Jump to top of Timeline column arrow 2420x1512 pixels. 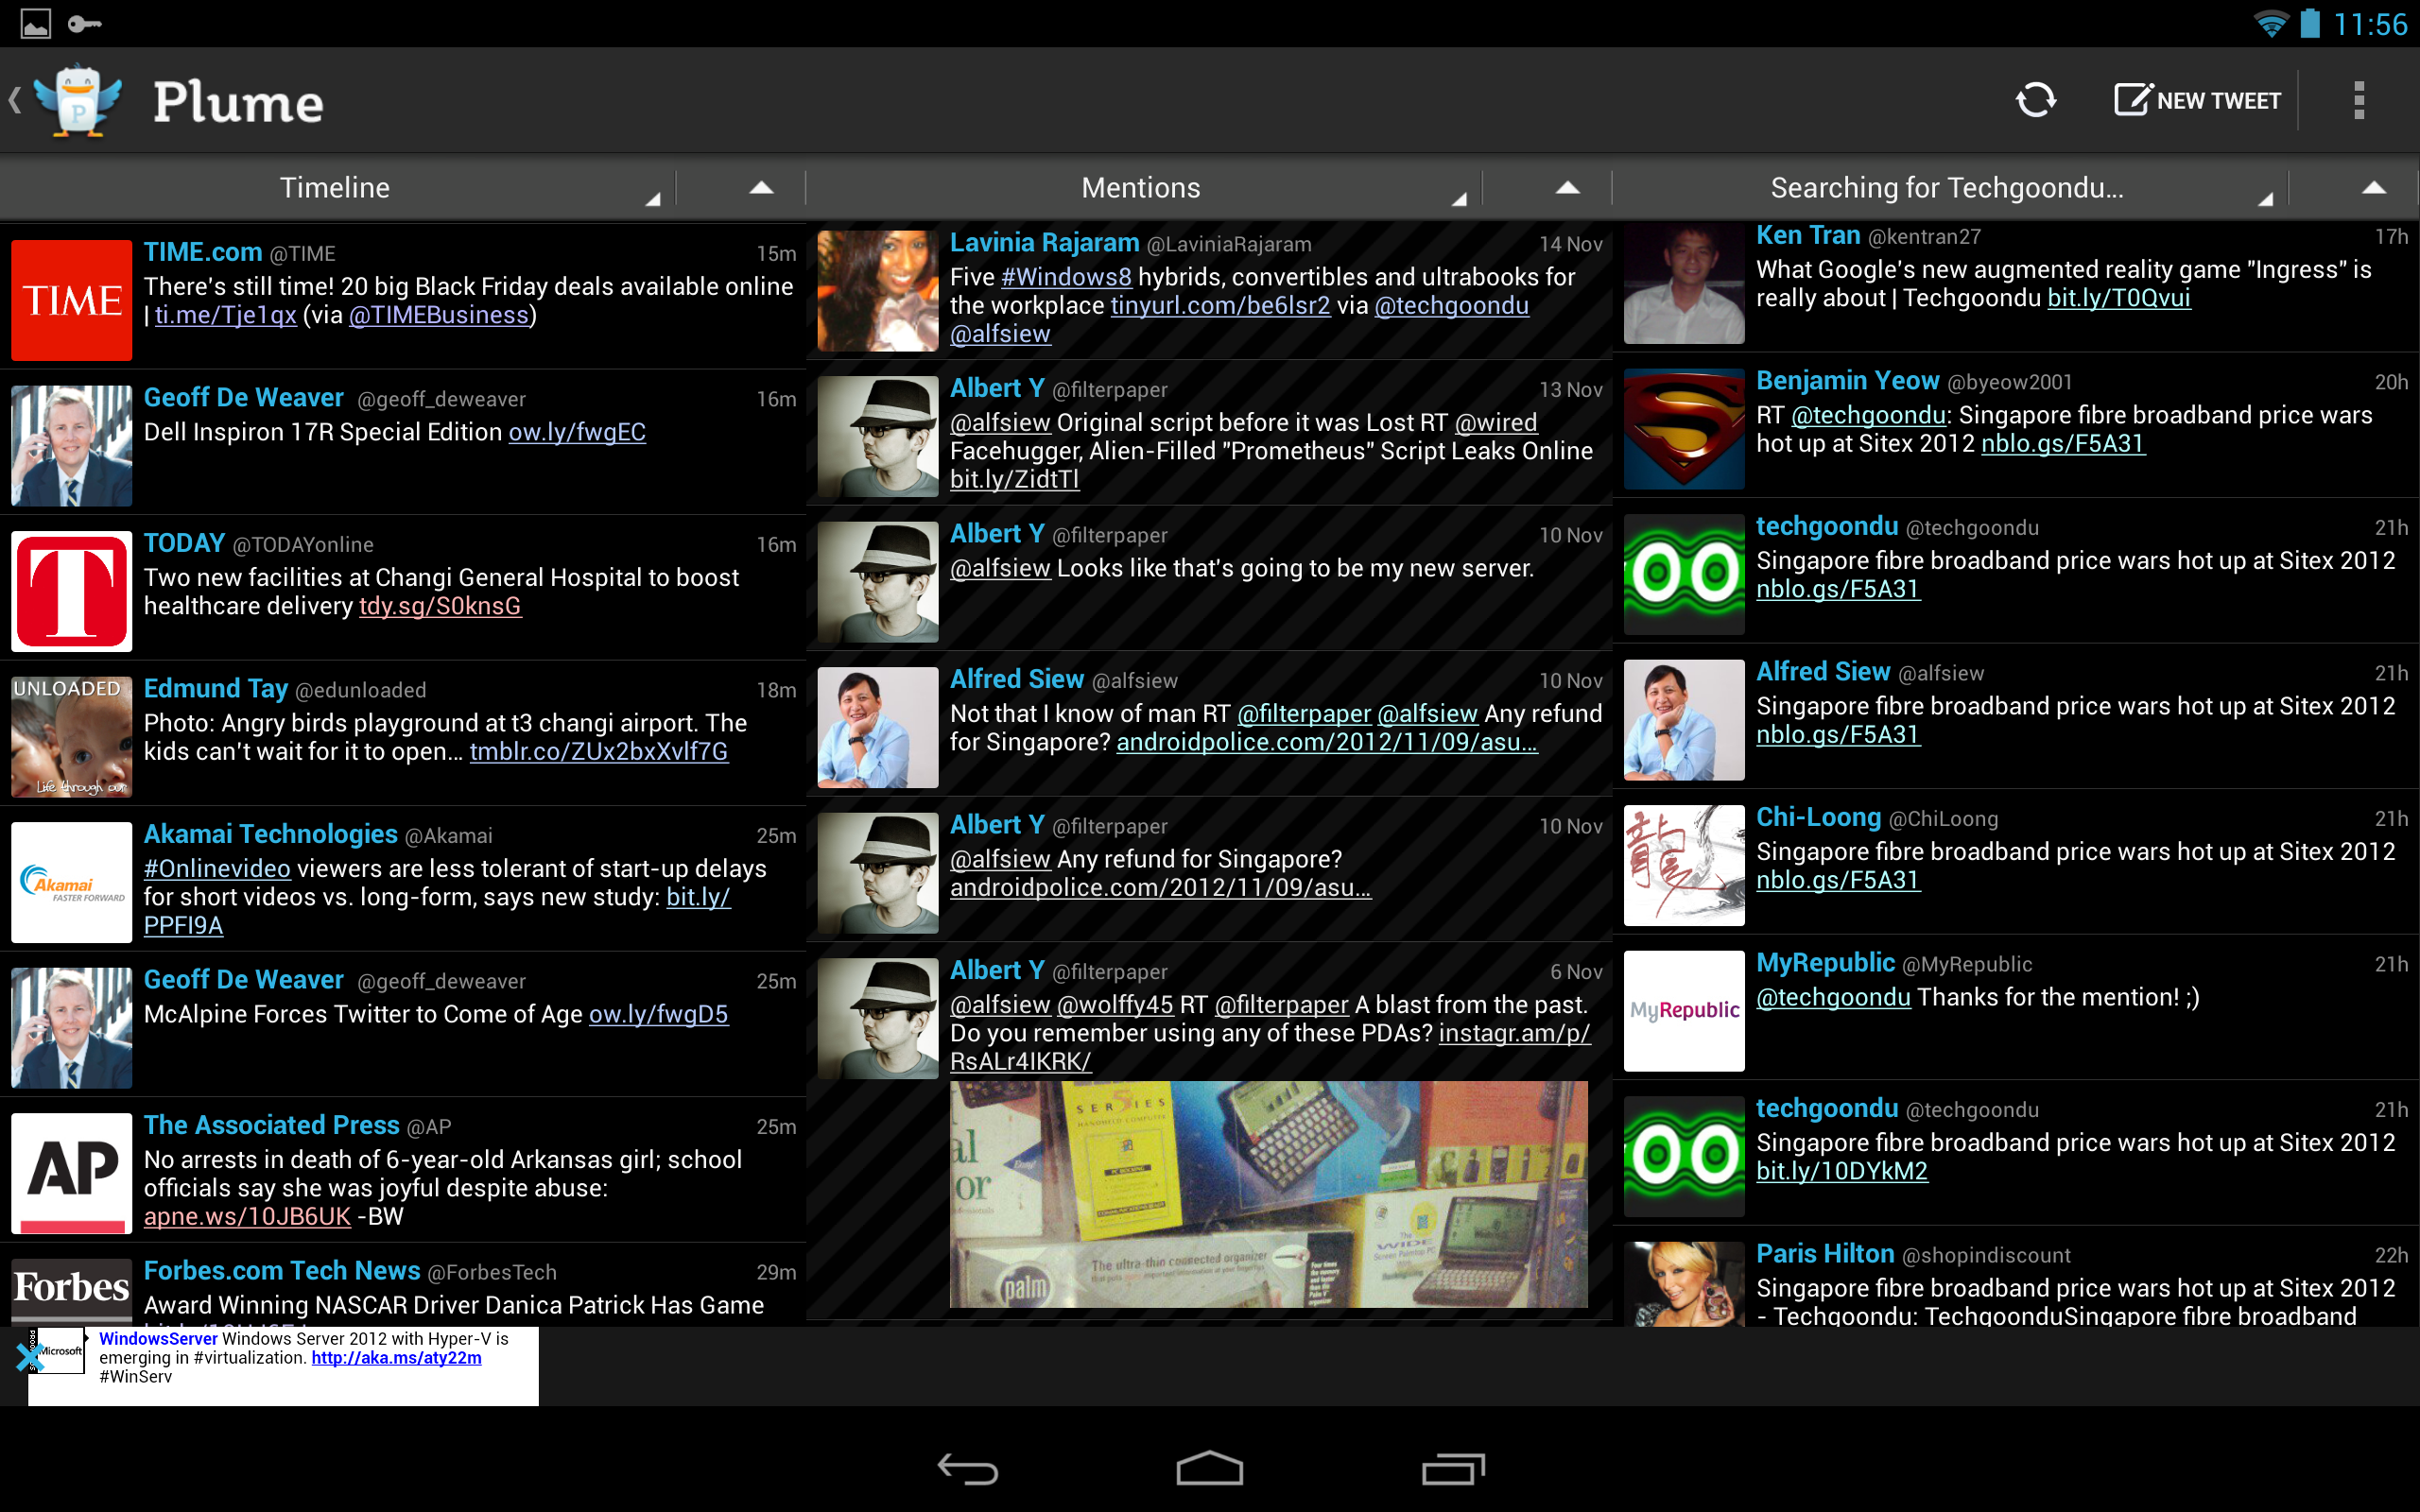[761, 187]
